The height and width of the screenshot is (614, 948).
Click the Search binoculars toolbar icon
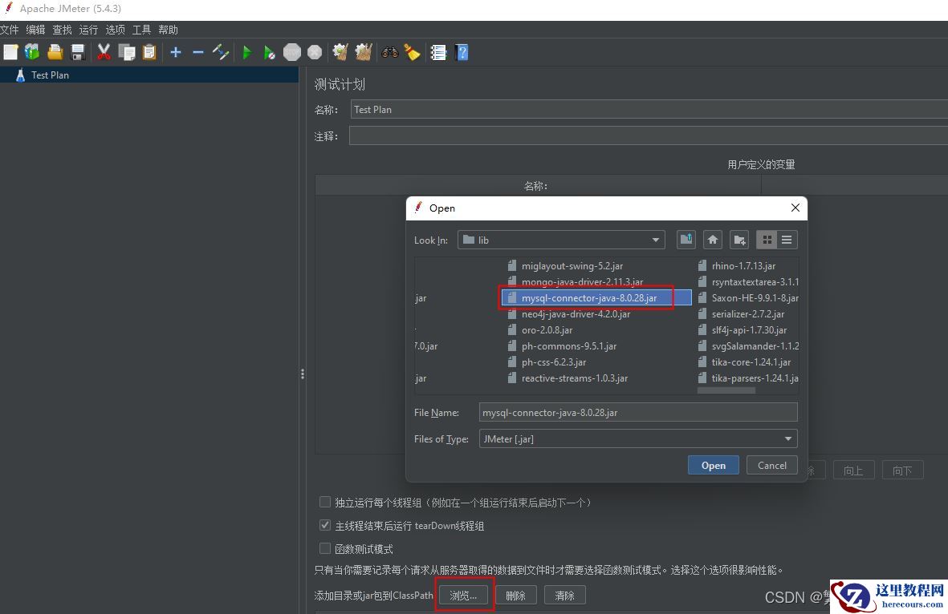[x=390, y=53]
